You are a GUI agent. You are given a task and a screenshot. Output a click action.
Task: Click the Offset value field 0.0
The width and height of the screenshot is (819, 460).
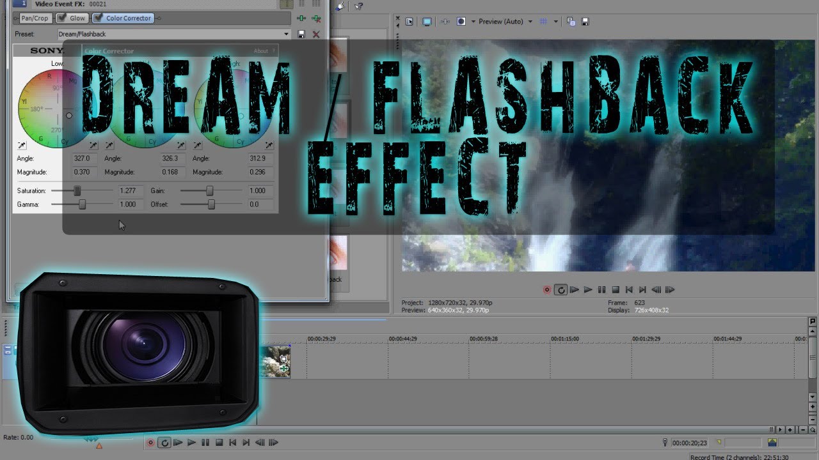(261, 204)
